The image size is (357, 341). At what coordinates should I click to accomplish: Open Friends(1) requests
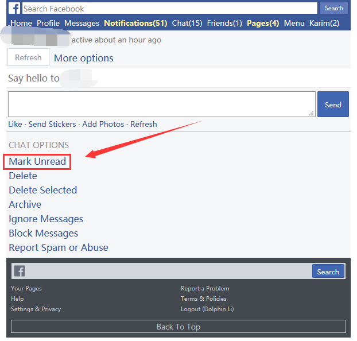tap(224, 23)
